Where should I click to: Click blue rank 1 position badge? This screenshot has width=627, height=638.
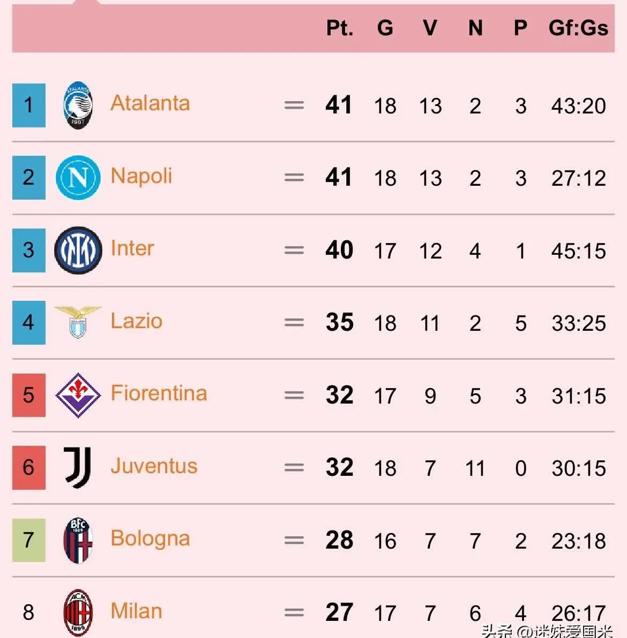click(x=29, y=105)
